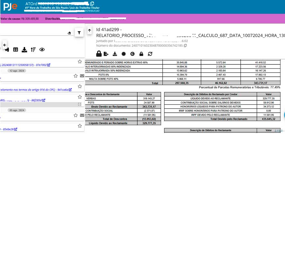Clear the timeline search with the eraser icon
This screenshot has width=285, height=256.
pos(69,33)
